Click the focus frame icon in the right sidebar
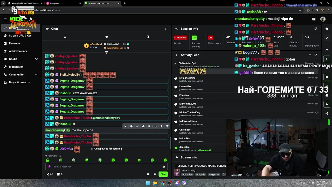 (327, 50)
